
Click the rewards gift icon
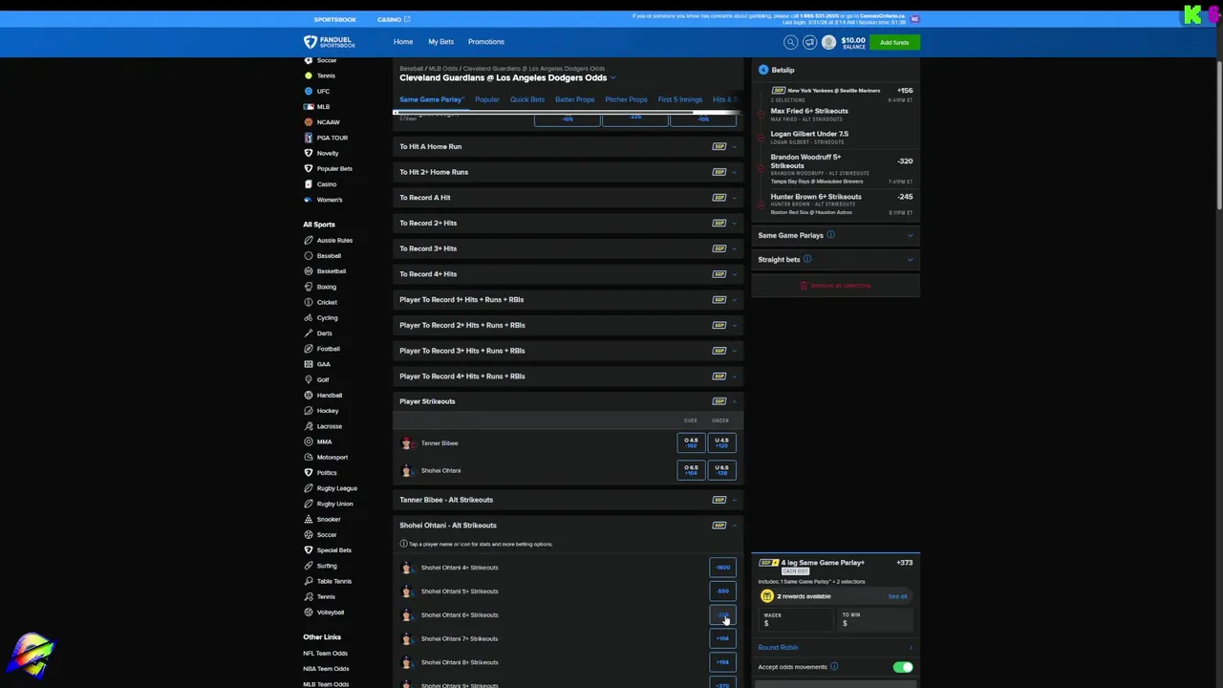click(x=766, y=596)
